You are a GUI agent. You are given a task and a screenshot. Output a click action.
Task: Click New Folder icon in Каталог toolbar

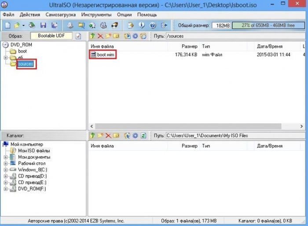[x=100, y=135]
